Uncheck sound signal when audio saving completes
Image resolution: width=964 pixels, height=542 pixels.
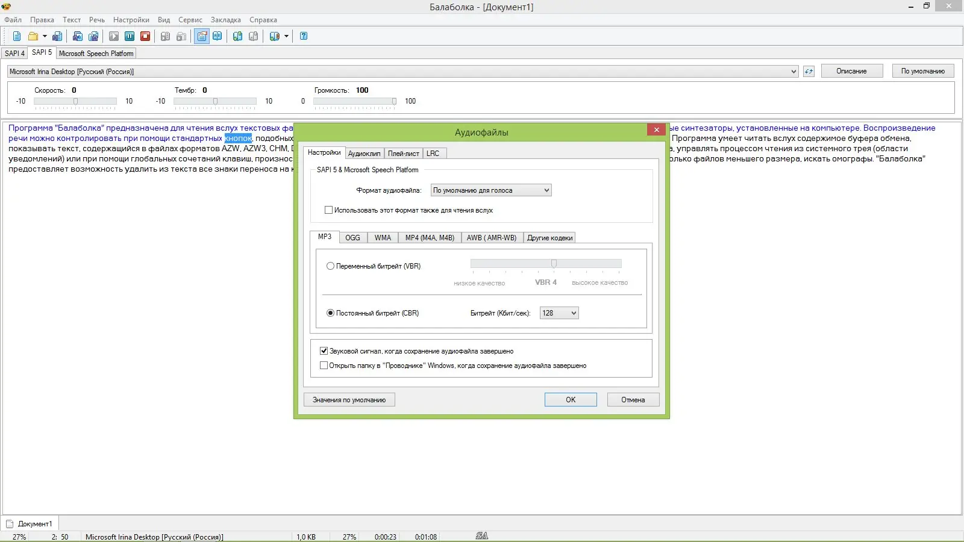point(324,351)
